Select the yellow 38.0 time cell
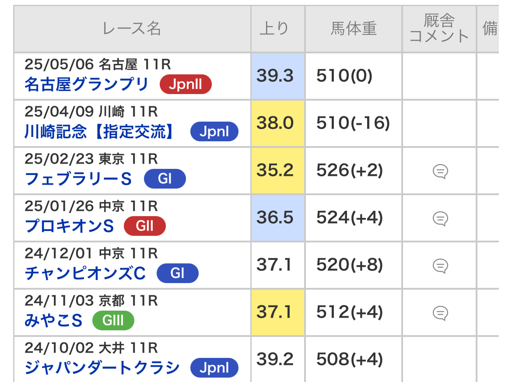Viewport: 512px width, 382px height. (x=278, y=123)
